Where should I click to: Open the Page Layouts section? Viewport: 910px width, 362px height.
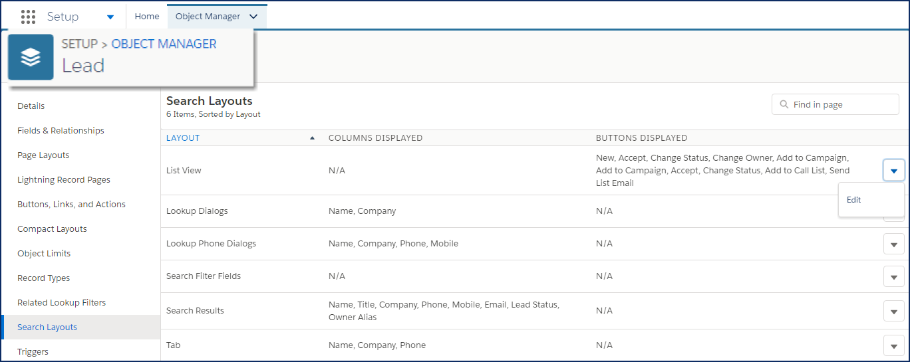[x=43, y=155]
